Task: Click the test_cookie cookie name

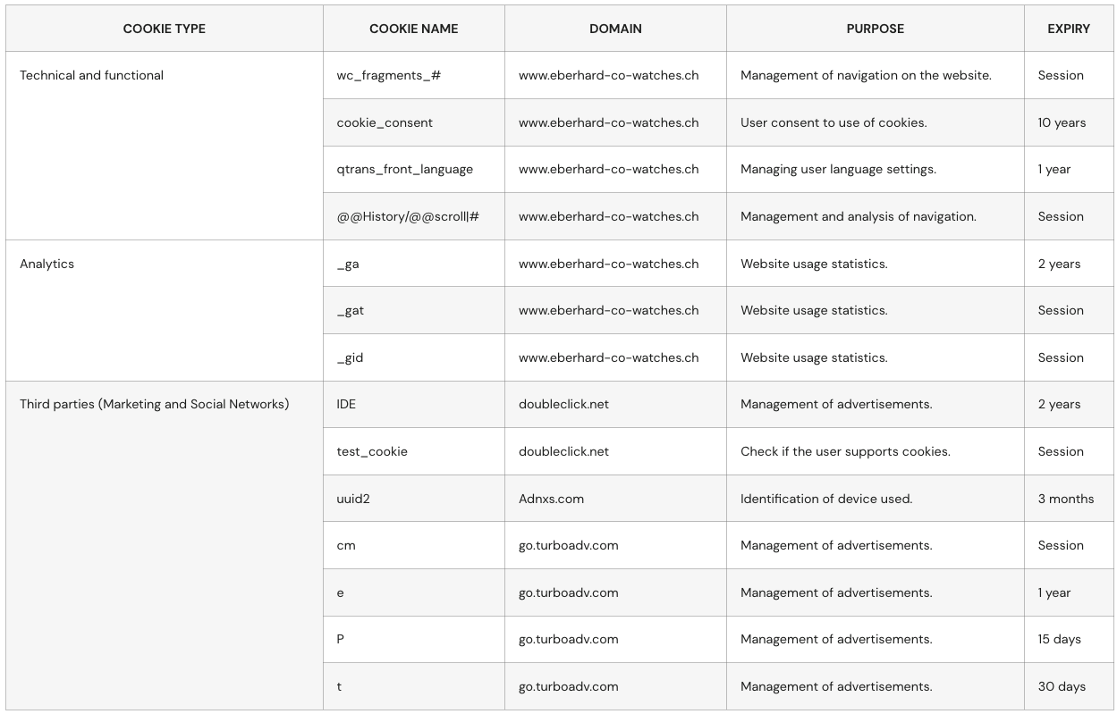Action: tap(372, 452)
